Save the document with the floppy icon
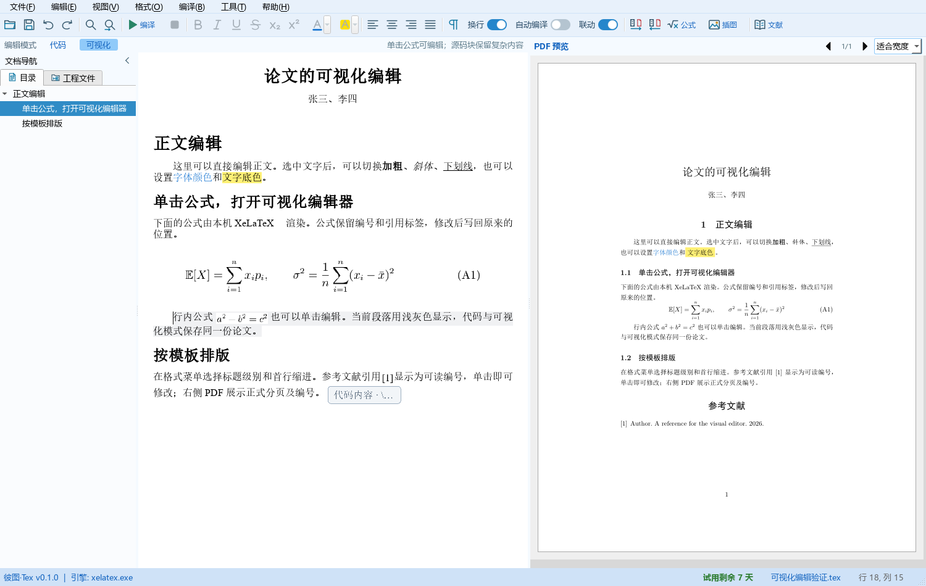The height and width of the screenshot is (586, 926). coord(29,25)
